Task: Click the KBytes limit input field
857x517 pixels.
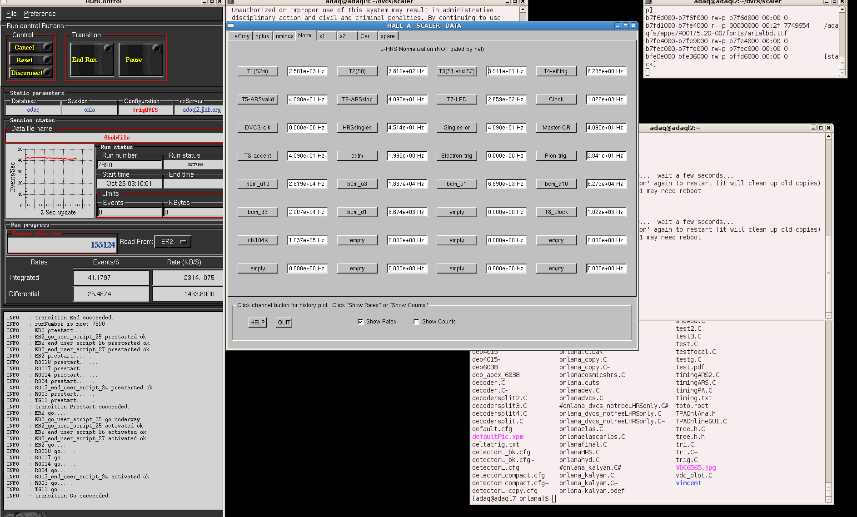Action: coord(193,212)
